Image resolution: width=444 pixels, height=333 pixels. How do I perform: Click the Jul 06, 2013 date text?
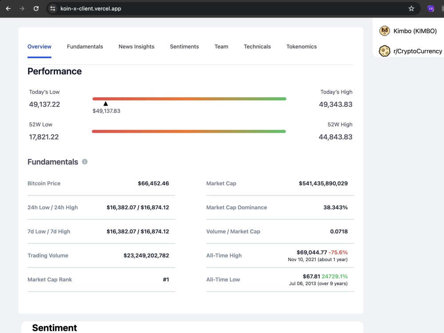coord(302,283)
